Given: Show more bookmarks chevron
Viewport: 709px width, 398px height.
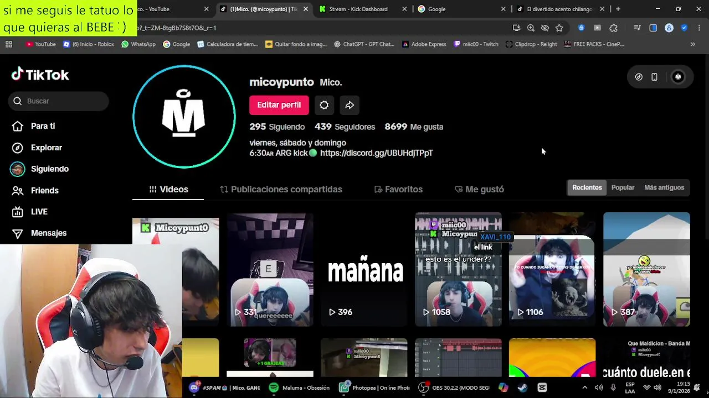Looking at the screenshot, I should coord(692,44).
